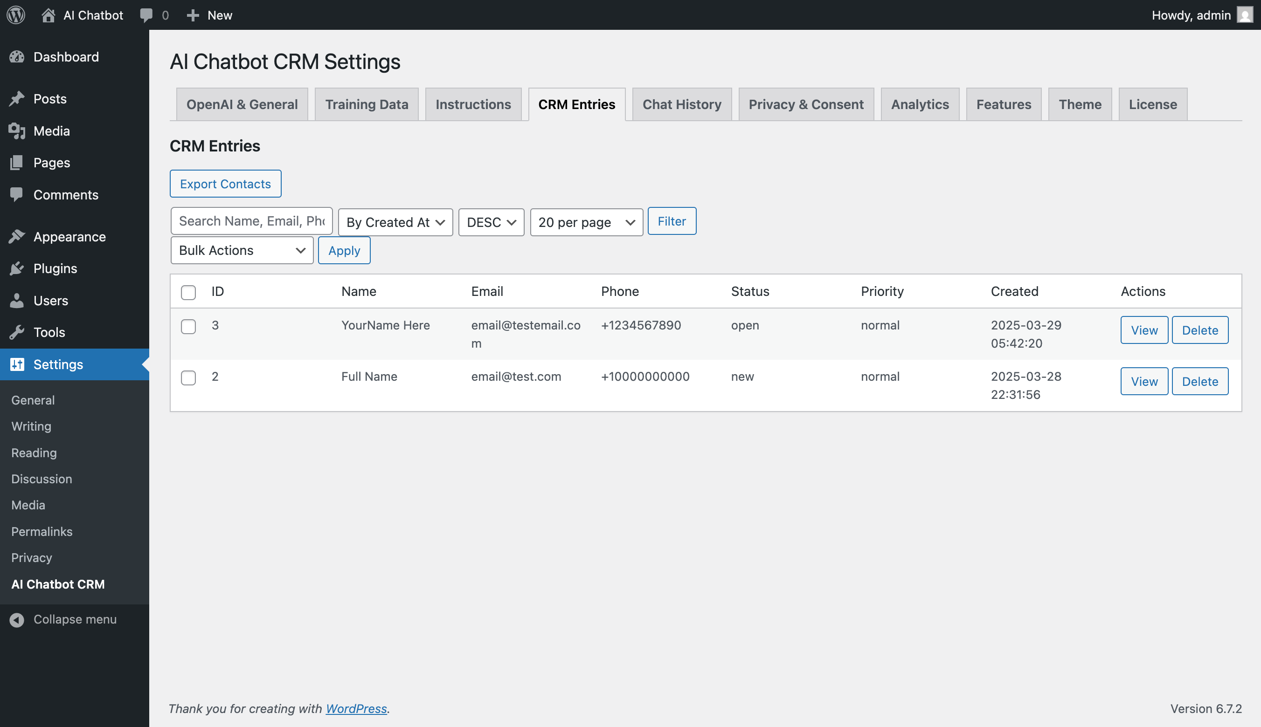
Task: View details of the YourName Here entry
Action: [1144, 330]
